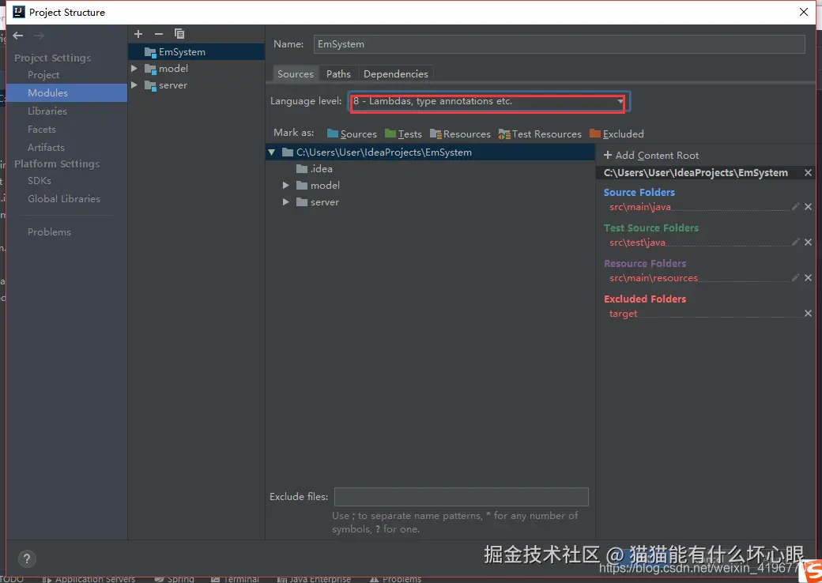The image size is (822, 583).
Task: Remove src\main\java source folder
Action: [808, 207]
